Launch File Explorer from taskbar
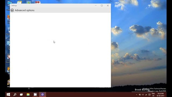Viewport: 172px width, 97px height. 28,95
